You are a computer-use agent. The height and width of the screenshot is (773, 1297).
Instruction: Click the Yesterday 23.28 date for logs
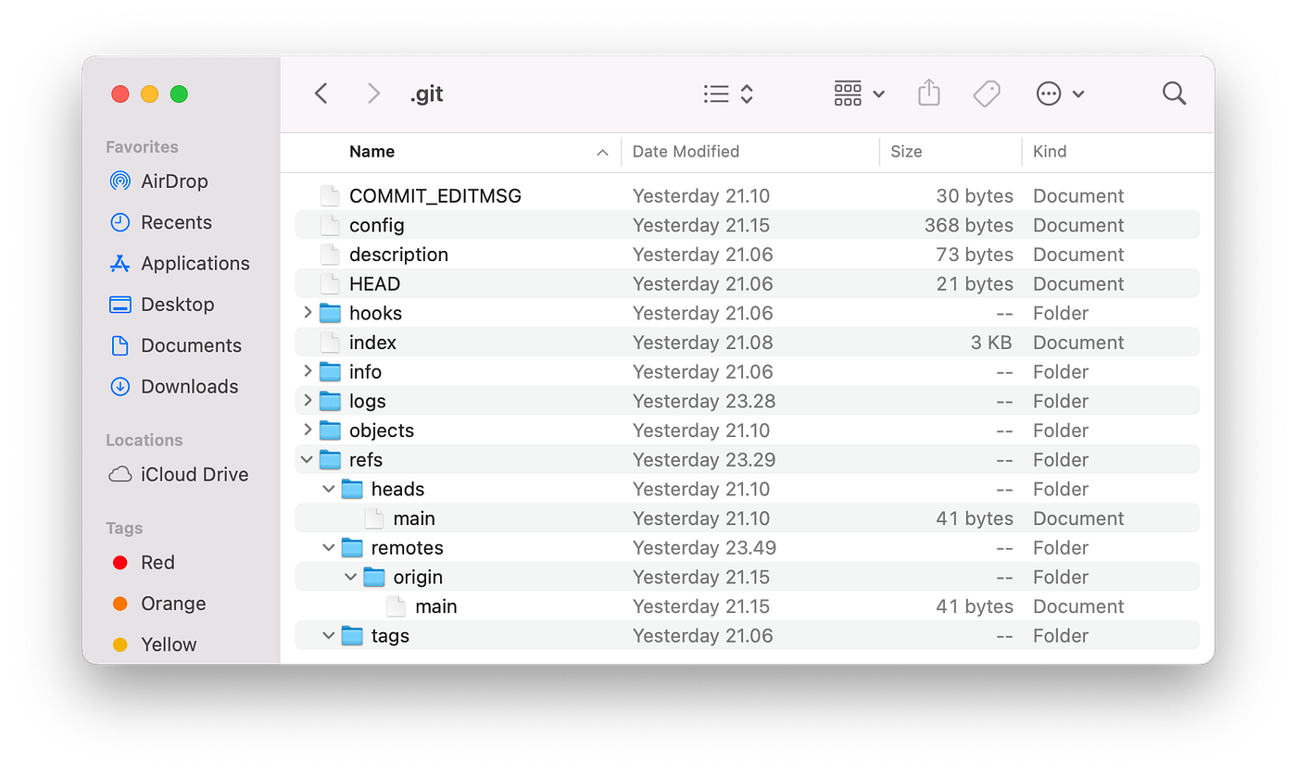704,401
